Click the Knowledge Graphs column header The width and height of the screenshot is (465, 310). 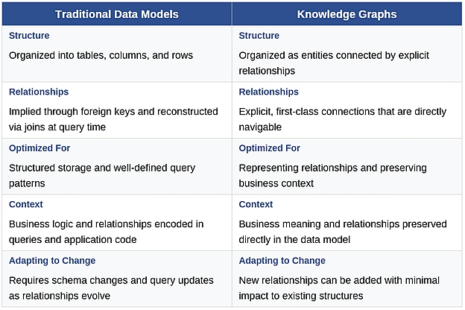346,13
